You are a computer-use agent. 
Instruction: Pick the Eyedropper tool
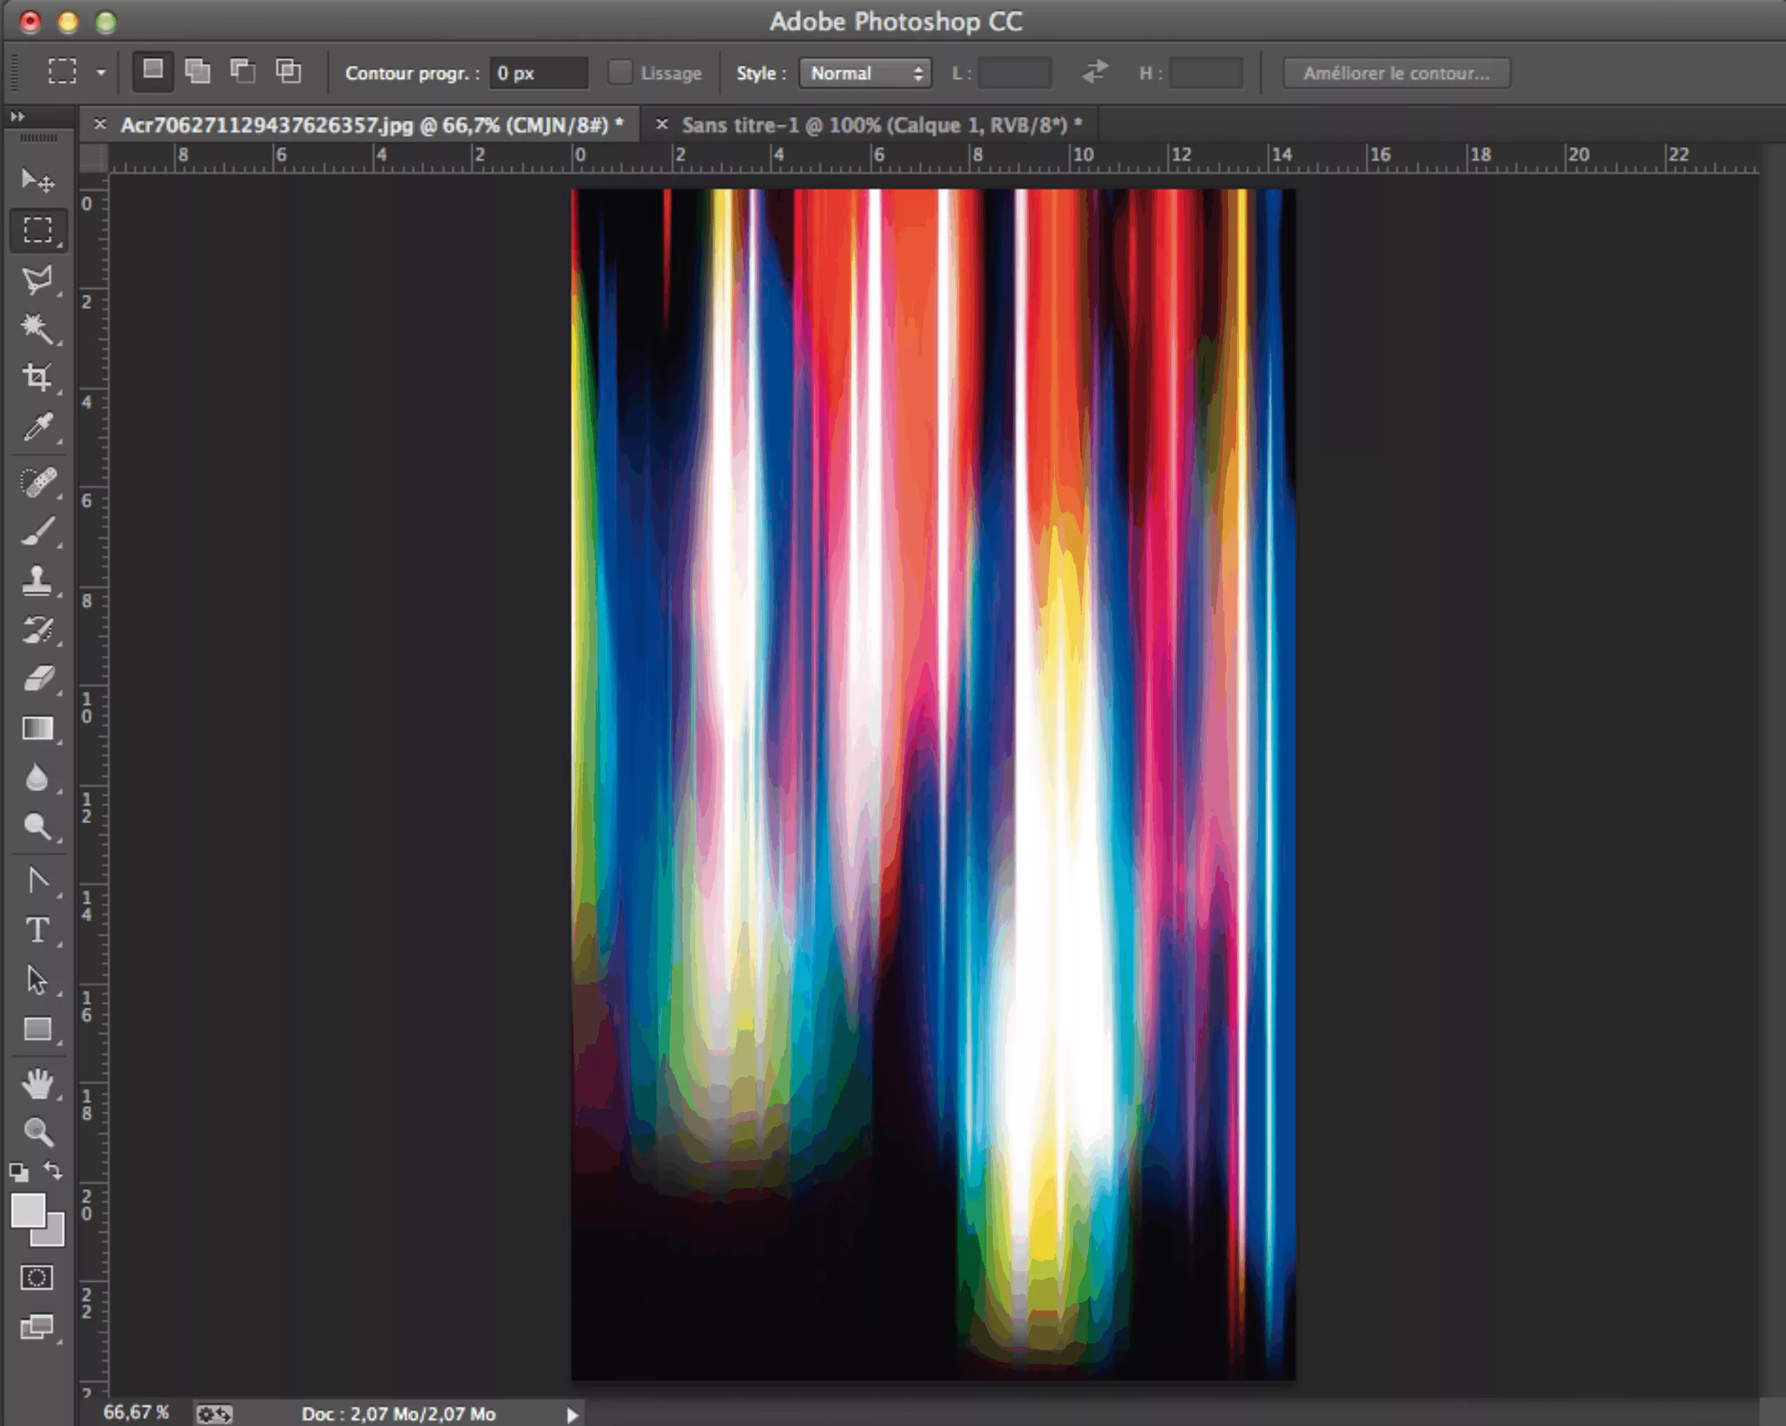(x=36, y=428)
